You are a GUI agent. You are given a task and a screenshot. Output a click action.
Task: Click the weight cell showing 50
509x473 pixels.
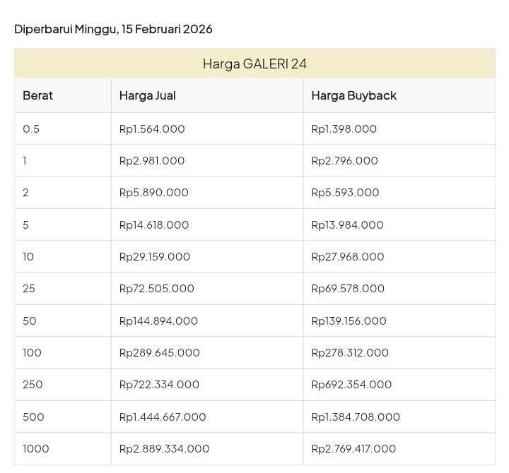(30, 321)
